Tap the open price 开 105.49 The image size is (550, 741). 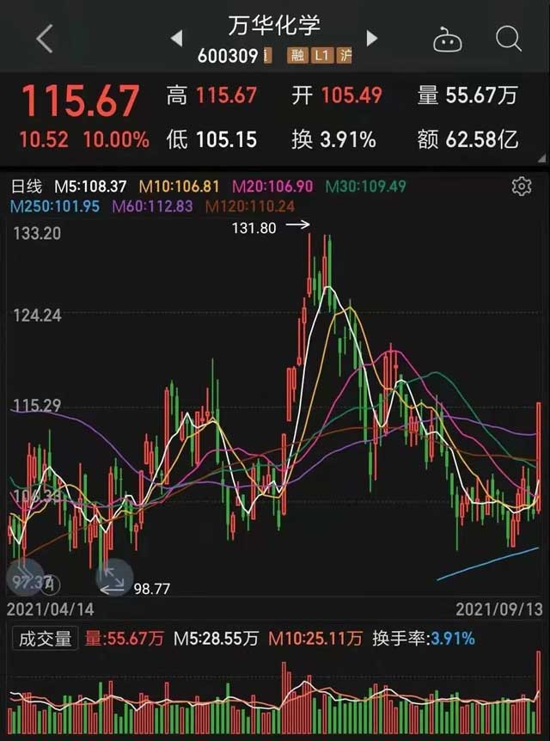click(336, 95)
